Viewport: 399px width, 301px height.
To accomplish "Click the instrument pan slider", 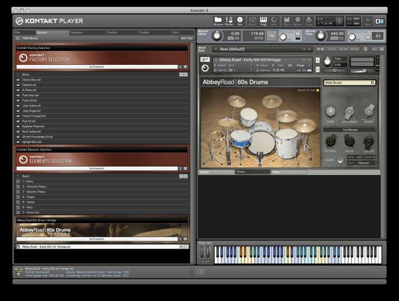I will tap(335, 71).
